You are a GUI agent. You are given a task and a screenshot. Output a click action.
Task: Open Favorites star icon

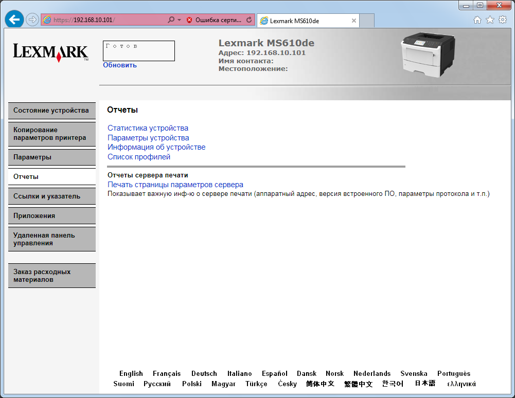(x=490, y=20)
